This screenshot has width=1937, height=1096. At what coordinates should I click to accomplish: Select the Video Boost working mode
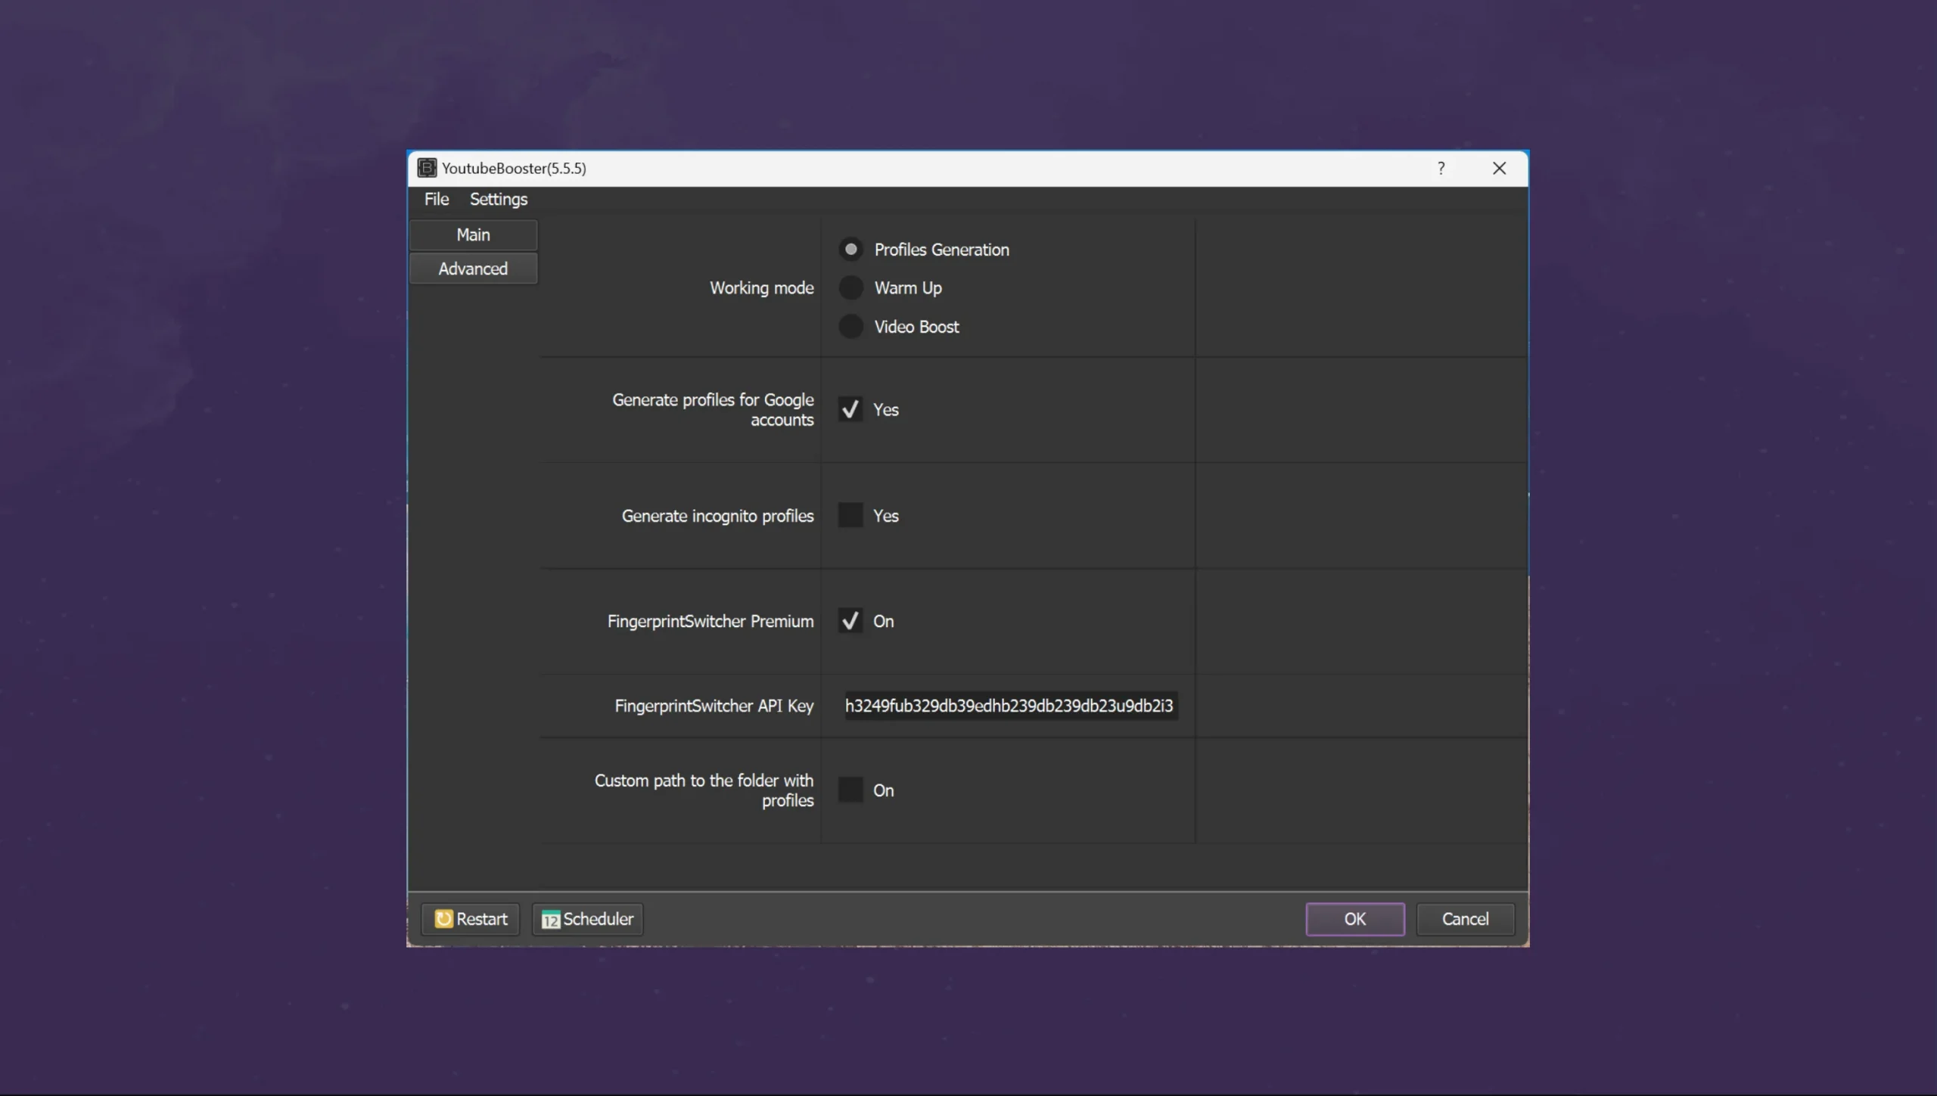850,326
